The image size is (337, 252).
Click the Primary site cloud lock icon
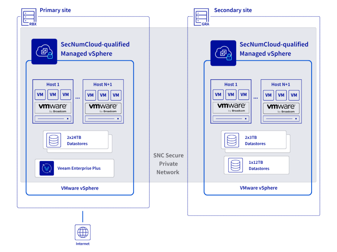44,51
